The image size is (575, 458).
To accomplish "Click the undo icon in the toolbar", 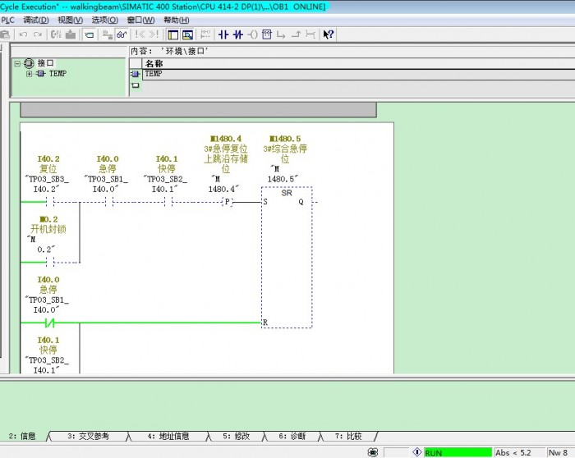I will point(23,34).
